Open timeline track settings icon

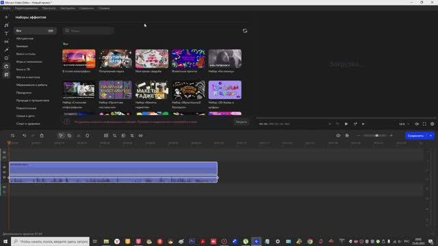[x=12, y=135]
